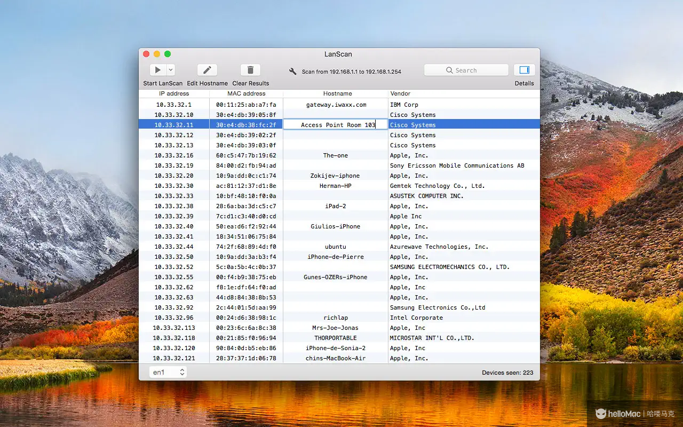Select IP address 10.33.32.13

(x=174, y=145)
